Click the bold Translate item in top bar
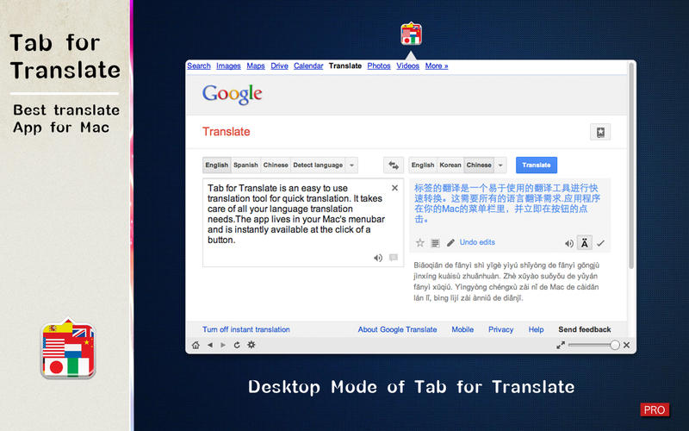Screen dimensions: 689x431 (x=345, y=66)
